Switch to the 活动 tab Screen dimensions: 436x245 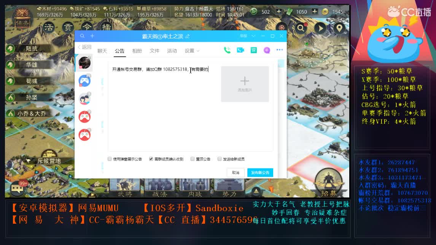172,51
